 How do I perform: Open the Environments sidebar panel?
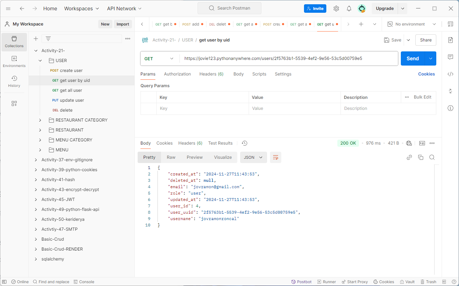[x=14, y=62]
